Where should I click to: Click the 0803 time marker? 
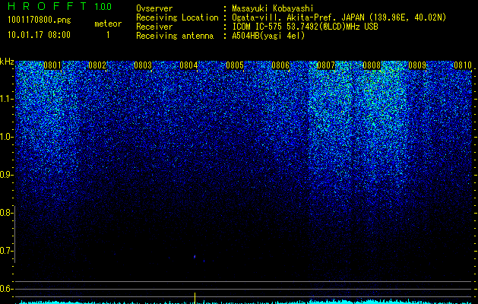pyautogui.click(x=143, y=65)
